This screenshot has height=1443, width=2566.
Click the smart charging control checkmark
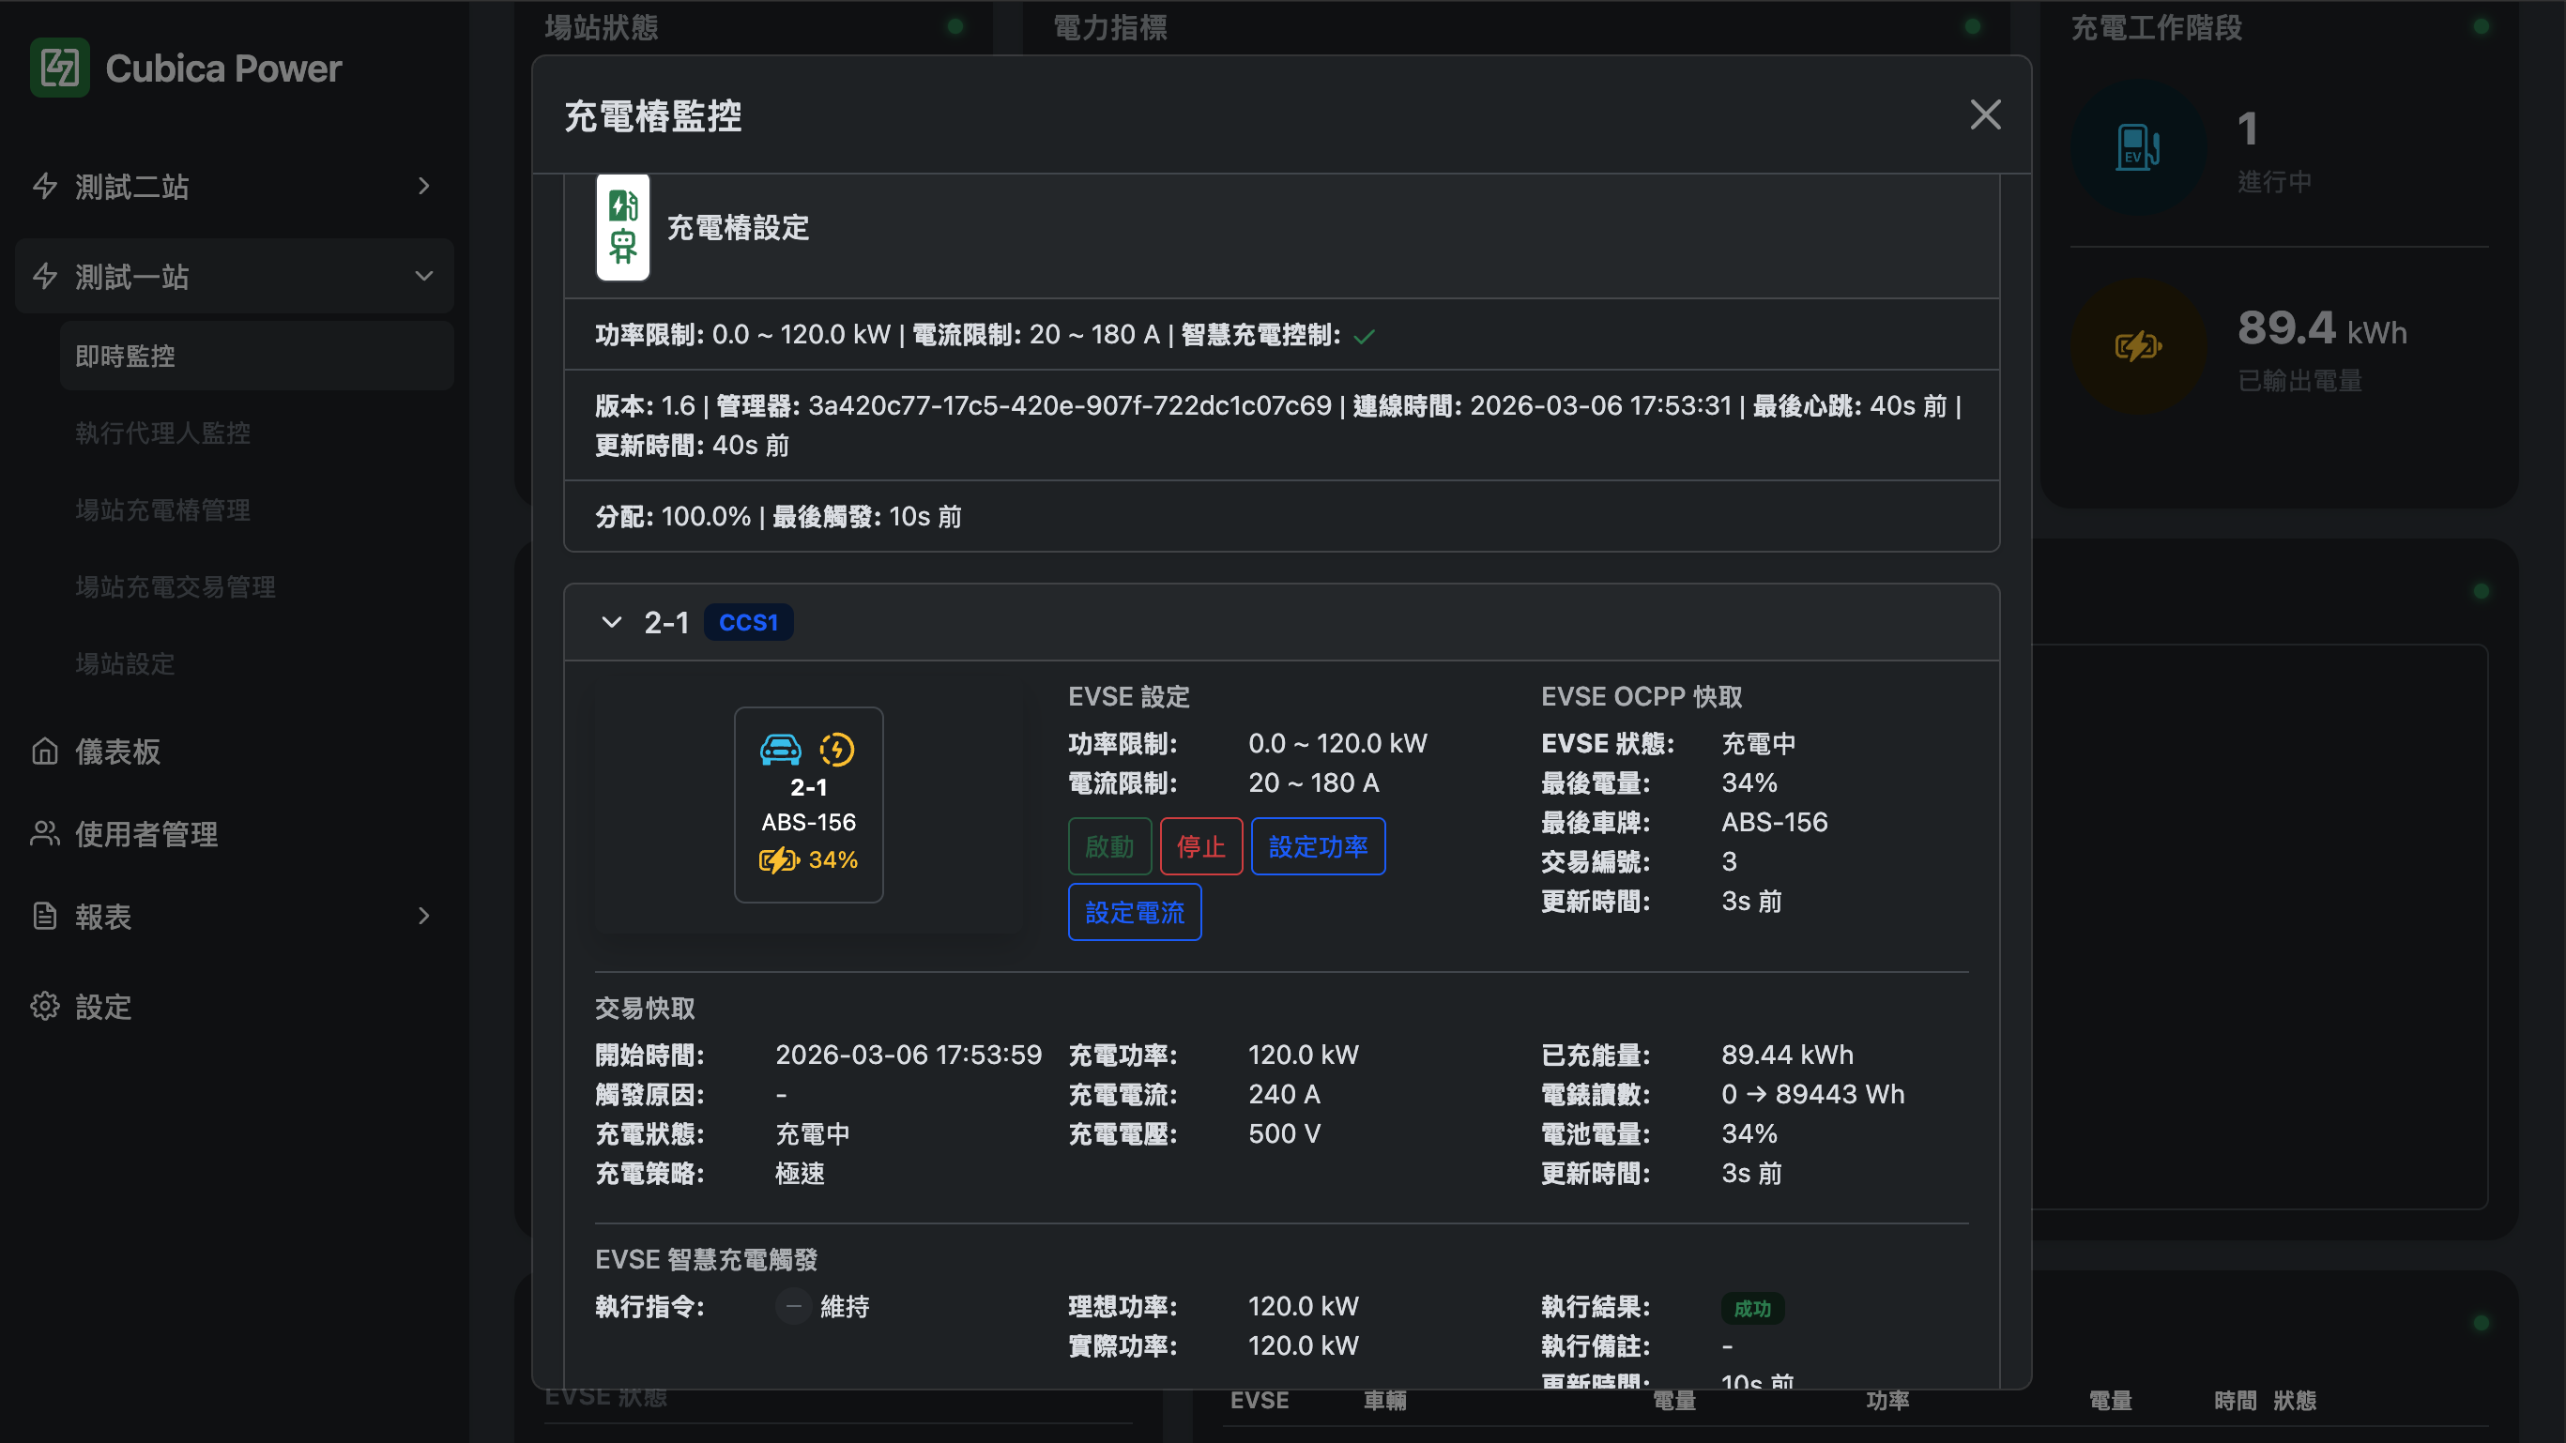pos(1365,337)
